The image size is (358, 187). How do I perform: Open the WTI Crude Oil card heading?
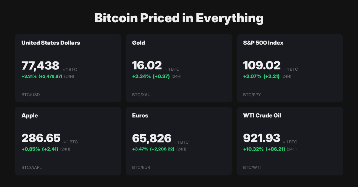(x=262, y=115)
